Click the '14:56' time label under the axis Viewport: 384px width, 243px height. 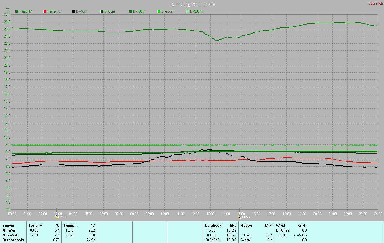pyautogui.click(x=245, y=217)
